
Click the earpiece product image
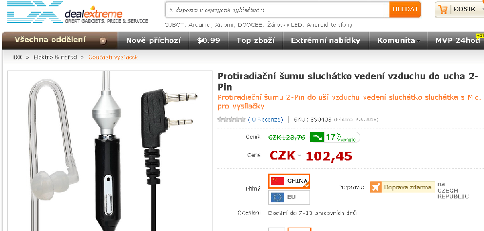tap(110, 151)
